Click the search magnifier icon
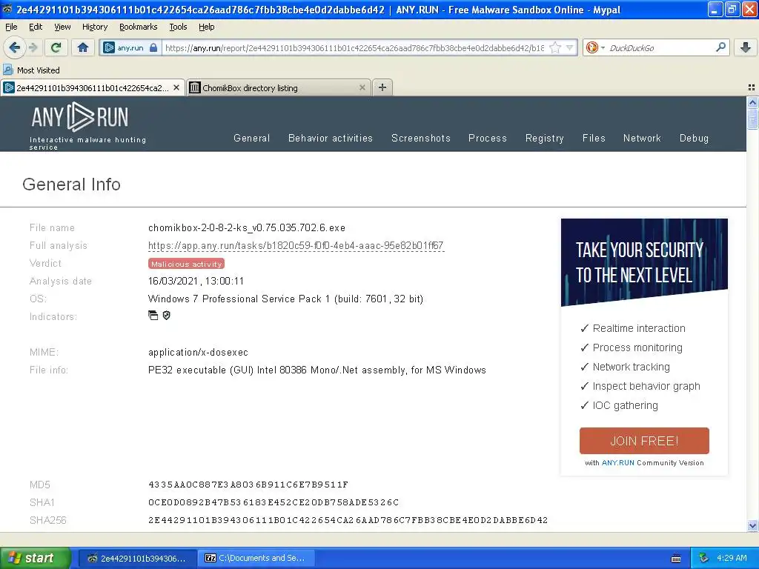This screenshot has width=759, height=569. click(720, 47)
